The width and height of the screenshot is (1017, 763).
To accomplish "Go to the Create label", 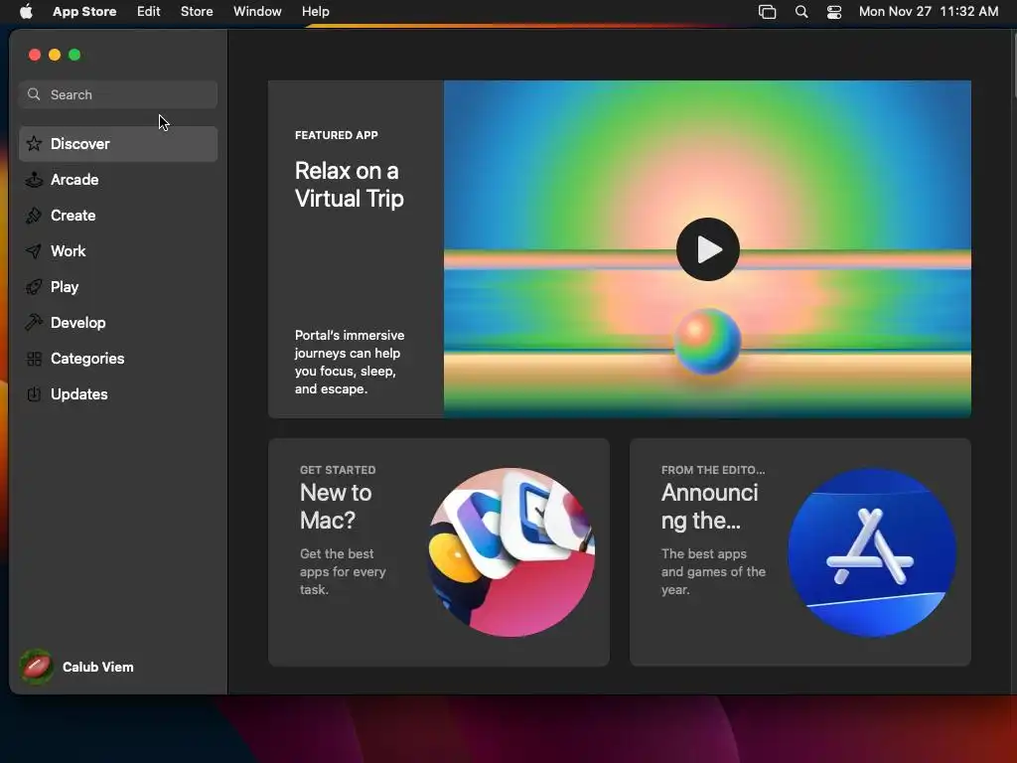I will pos(73,216).
